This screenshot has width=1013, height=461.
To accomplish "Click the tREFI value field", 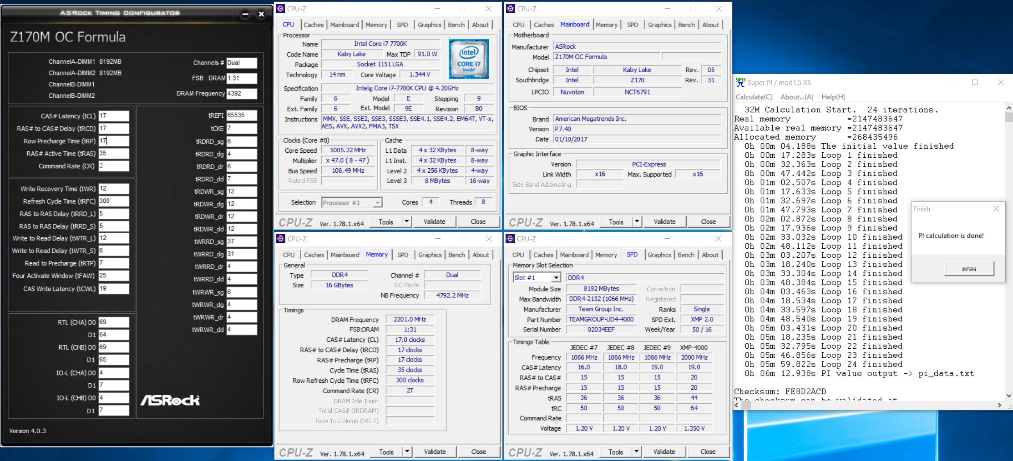I will tap(241, 115).
